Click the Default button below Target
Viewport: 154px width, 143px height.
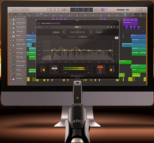point(82,37)
